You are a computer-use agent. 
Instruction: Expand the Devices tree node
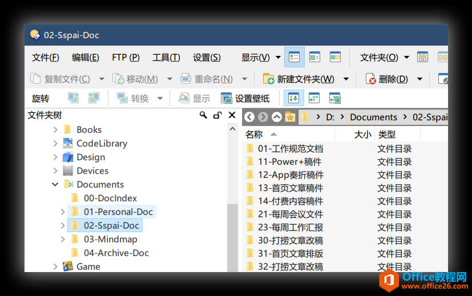pos(55,171)
